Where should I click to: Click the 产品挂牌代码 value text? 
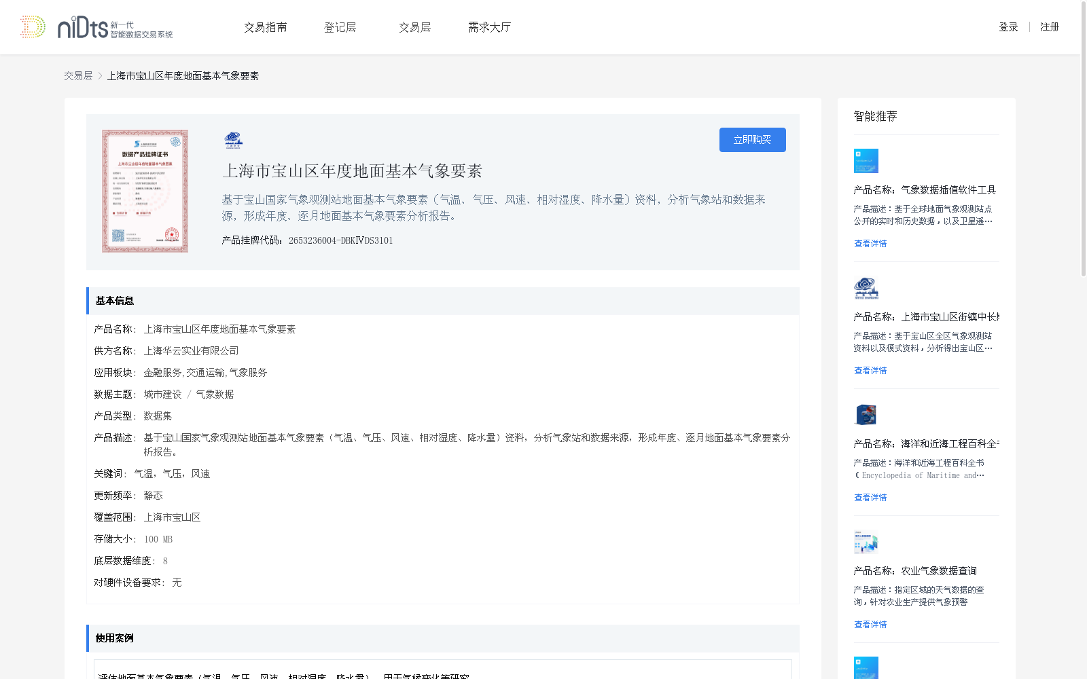[340, 240]
